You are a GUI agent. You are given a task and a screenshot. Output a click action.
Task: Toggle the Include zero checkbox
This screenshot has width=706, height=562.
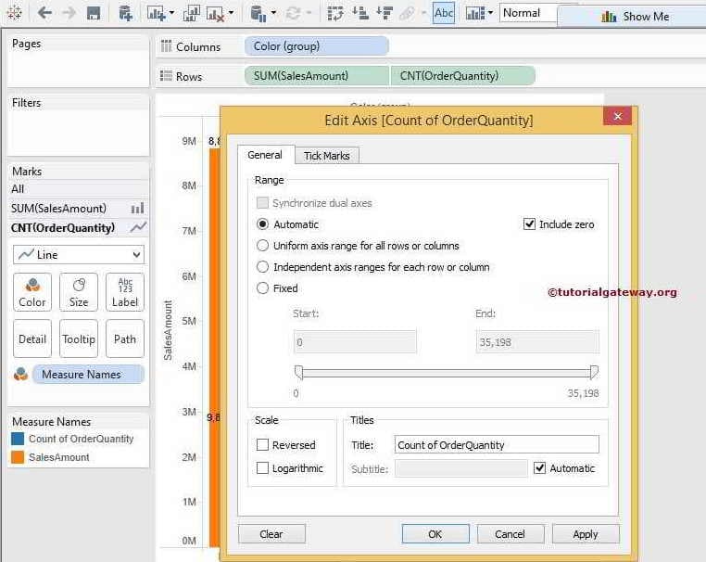[x=529, y=224]
